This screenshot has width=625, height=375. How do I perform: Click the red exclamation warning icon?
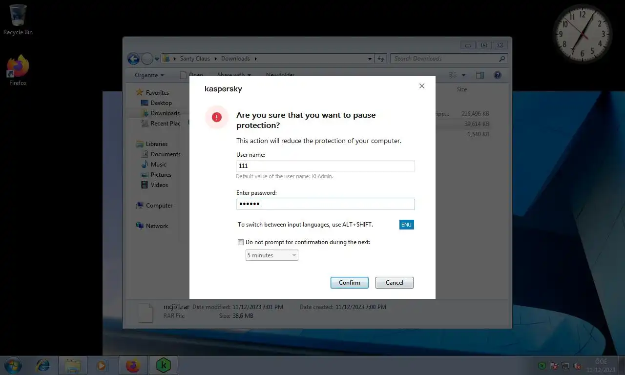pyautogui.click(x=217, y=117)
